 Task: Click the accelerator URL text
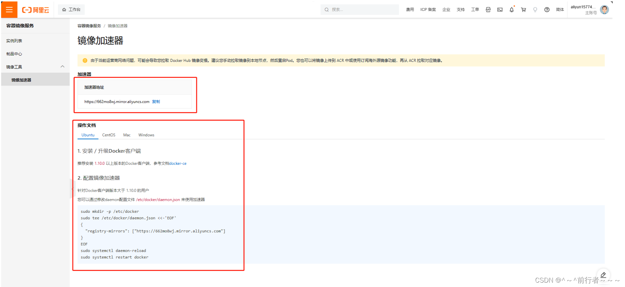117,101
